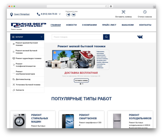163x138 pixels.
Task: Click Оставить заявку text in top bar
Action: pyautogui.click(x=124, y=17)
